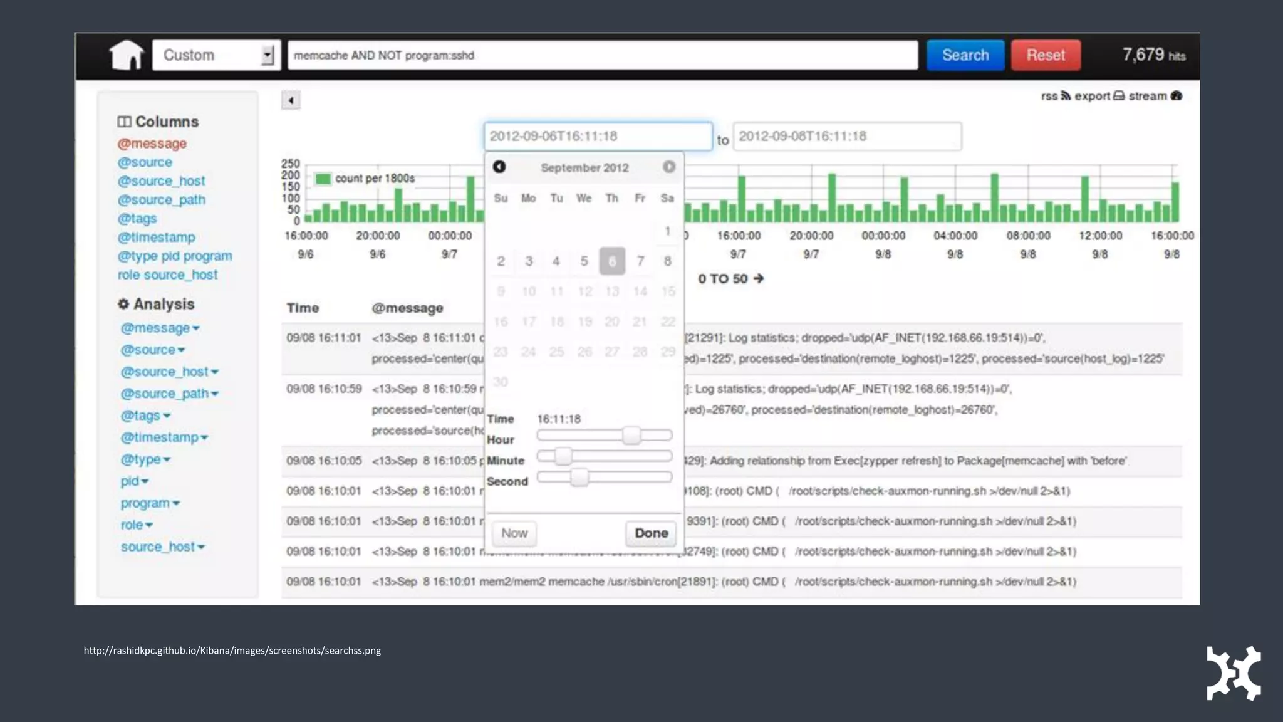The image size is (1283, 722).
Task: Click the blue Search button
Action: [965, 55]
